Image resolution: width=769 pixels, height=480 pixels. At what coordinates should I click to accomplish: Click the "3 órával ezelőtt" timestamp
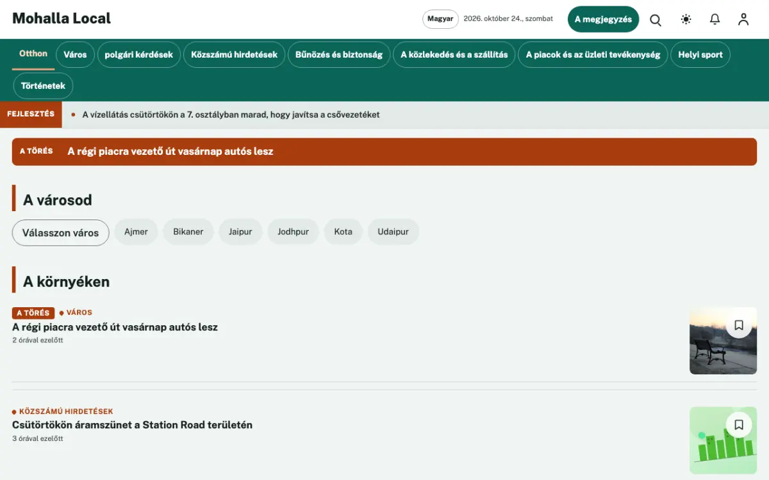pyautogui.click(x=38, y=439)
